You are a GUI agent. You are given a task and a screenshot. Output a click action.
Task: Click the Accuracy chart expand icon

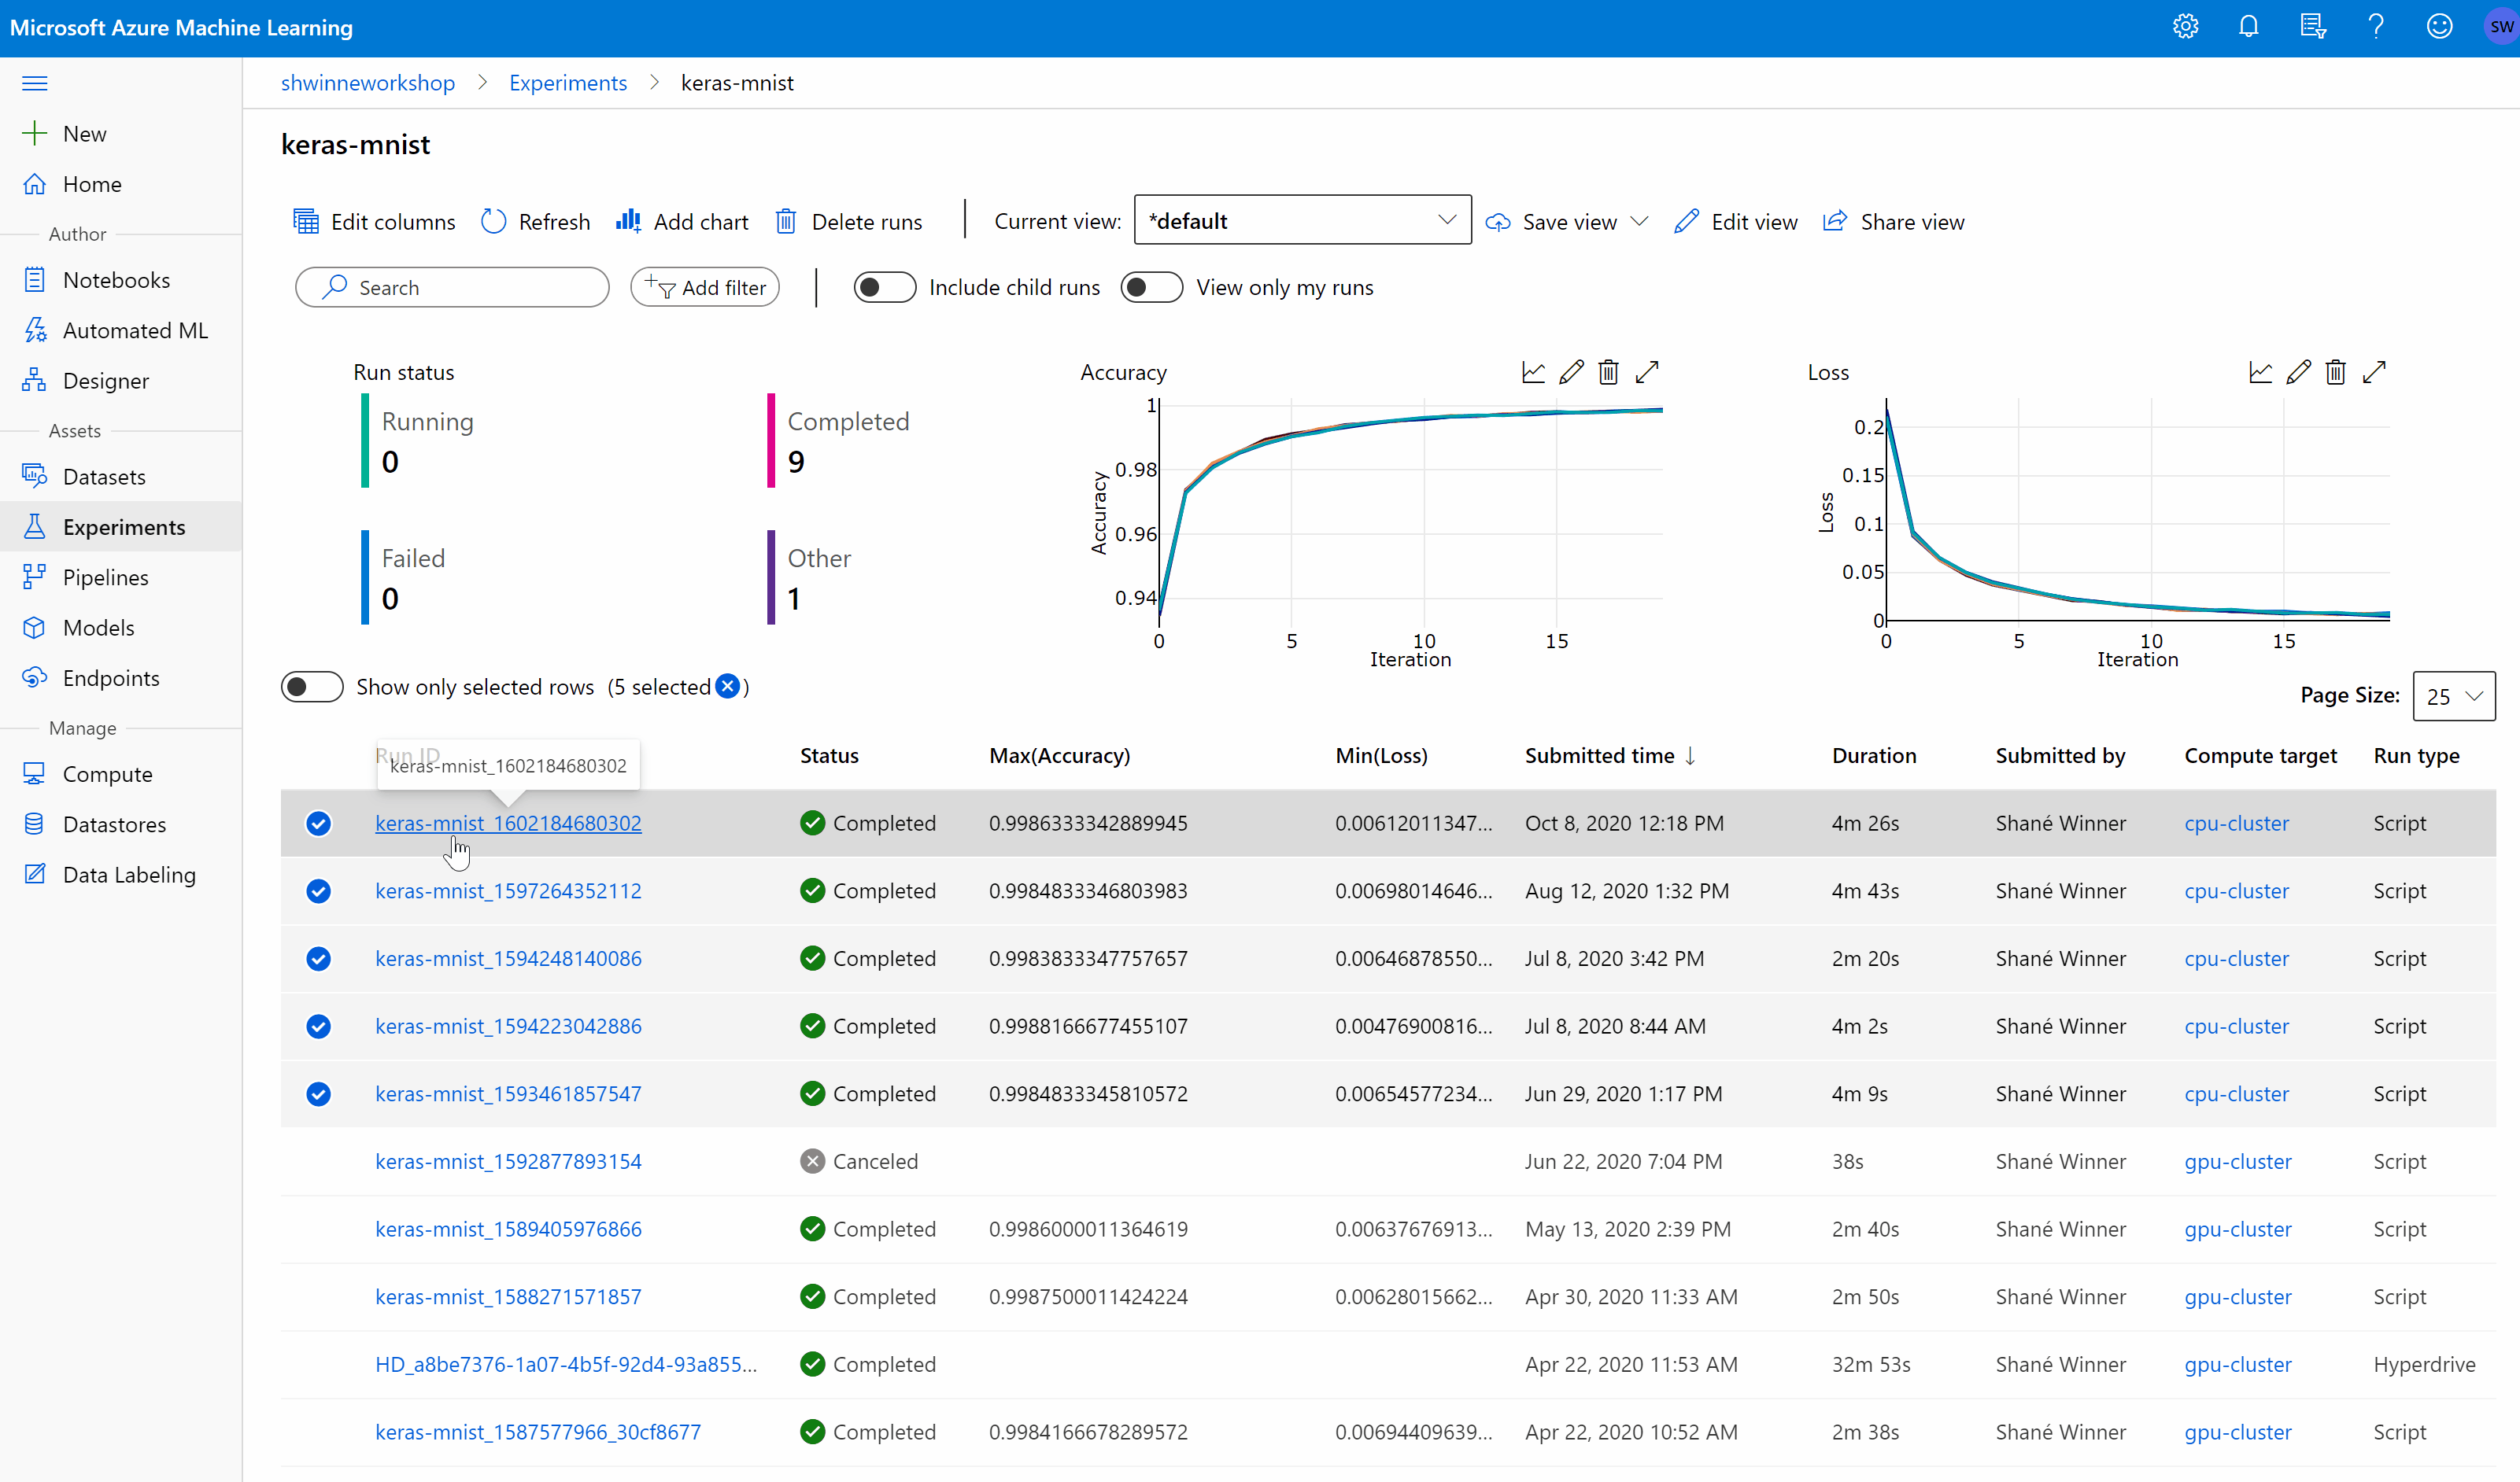pos(1645,370)
